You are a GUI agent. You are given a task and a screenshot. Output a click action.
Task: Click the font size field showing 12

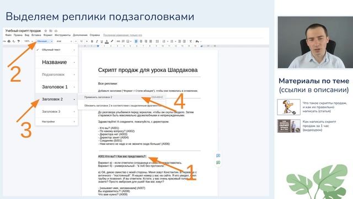[81, 41]
